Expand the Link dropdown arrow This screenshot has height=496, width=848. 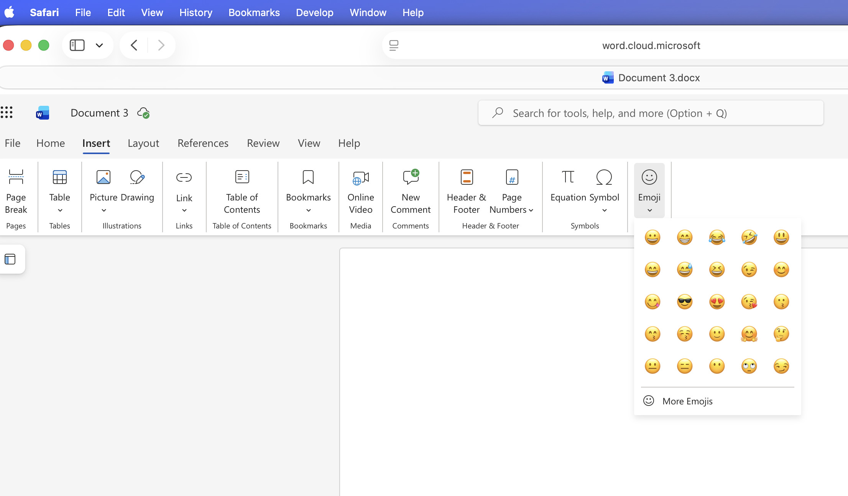pos(184,210)
